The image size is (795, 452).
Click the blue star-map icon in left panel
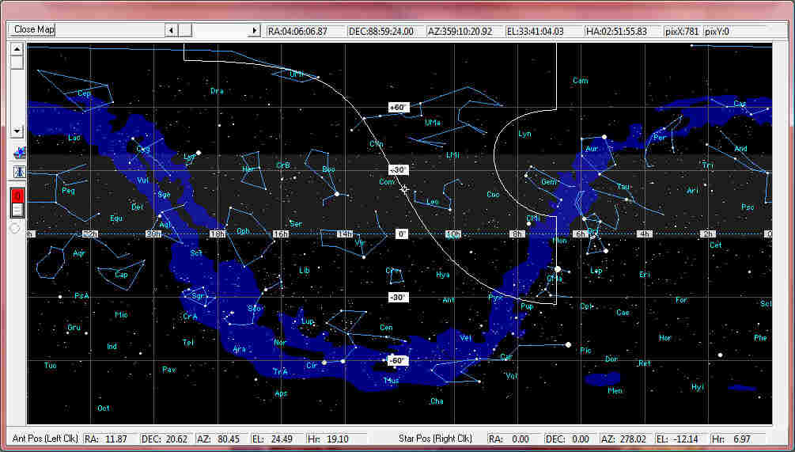click(x=17, y=153)
